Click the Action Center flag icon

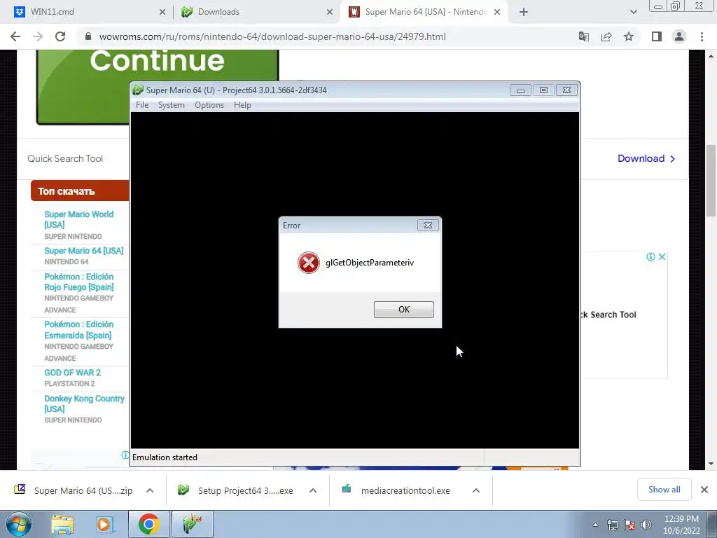[x=629, y=525]
